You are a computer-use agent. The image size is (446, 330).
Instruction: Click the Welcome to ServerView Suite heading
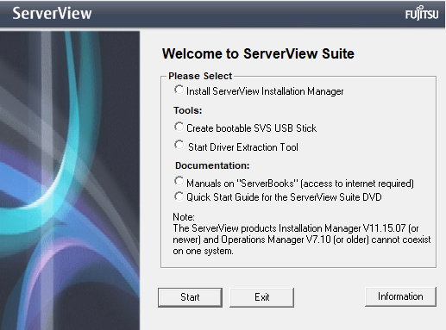point(258,53)
